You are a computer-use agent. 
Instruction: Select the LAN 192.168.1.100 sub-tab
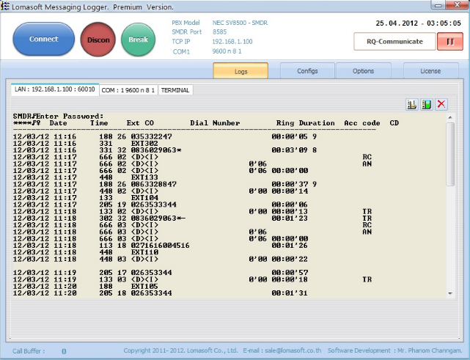pos(54,89)
